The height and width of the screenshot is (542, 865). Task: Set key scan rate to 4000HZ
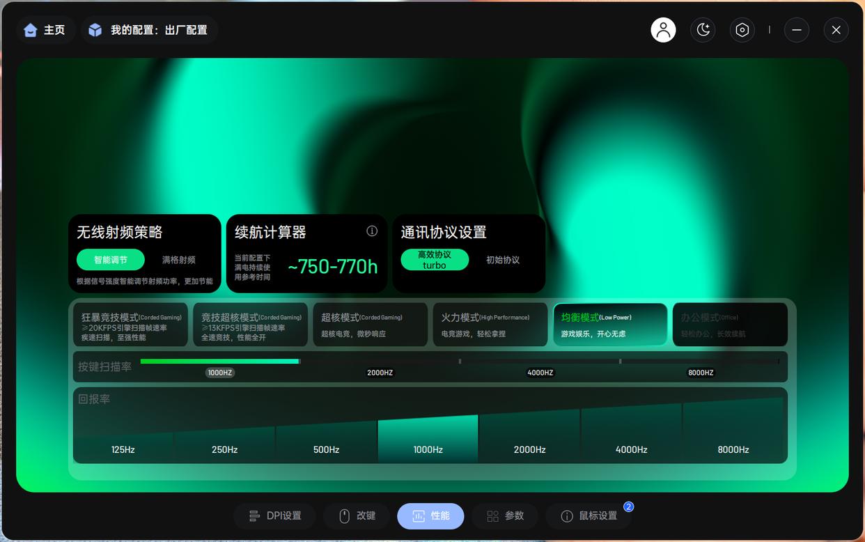click(x=540, y=373)
